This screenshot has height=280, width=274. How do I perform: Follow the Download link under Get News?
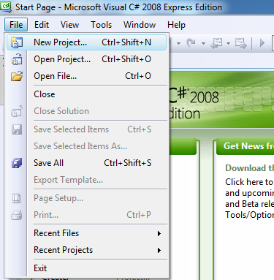(x=249, y=168)
